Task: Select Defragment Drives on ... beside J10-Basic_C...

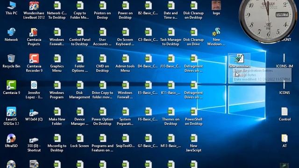Action: (193, 59)
